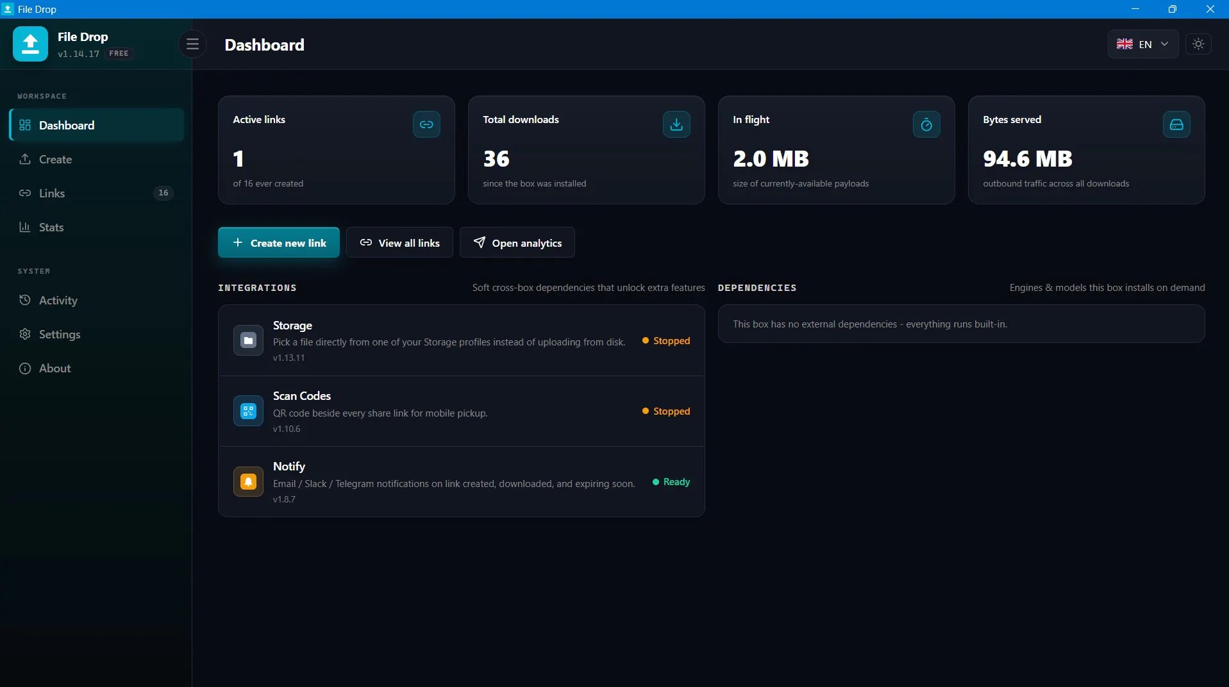Click the paper plane icon on Open analytics
This screenshot has width=1229, height=687.
[480, 242]
